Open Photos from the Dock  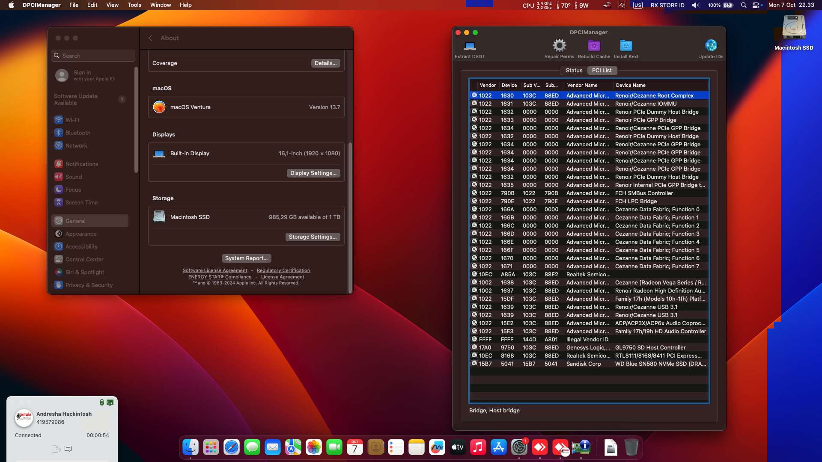pyautogui.click(x=314, y=447)
